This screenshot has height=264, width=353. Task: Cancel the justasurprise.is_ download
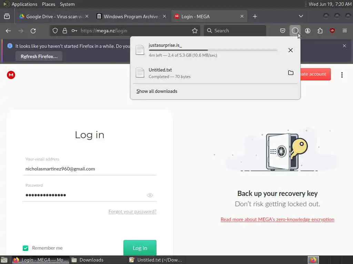tap(291, 50)
